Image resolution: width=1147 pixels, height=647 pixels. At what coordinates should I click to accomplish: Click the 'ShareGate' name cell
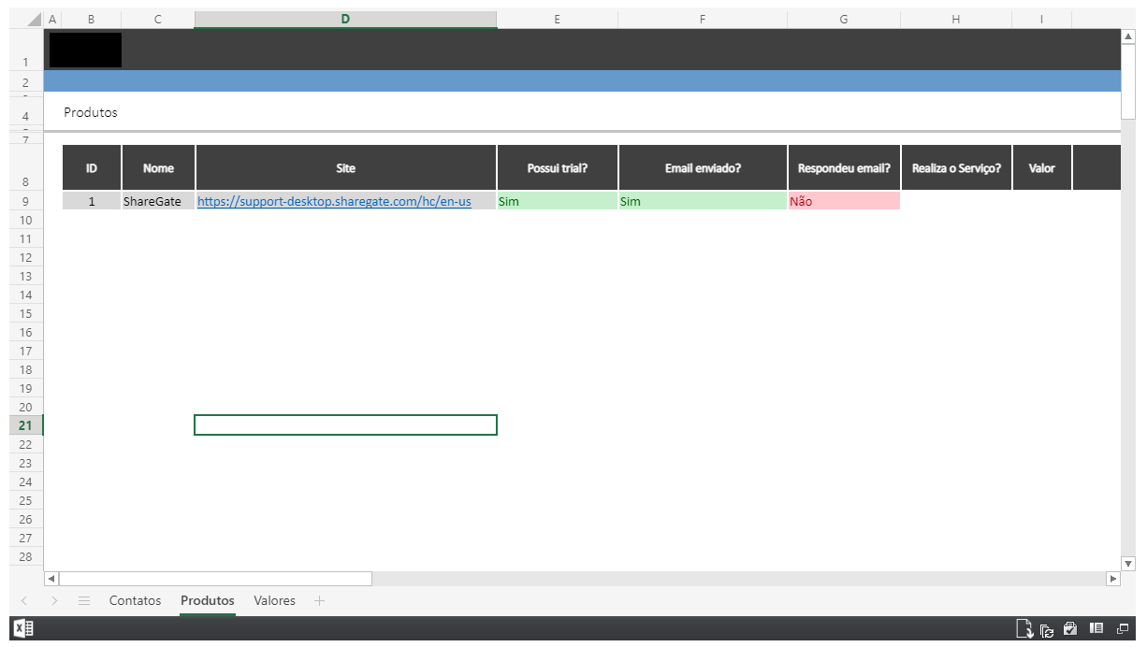158,201
